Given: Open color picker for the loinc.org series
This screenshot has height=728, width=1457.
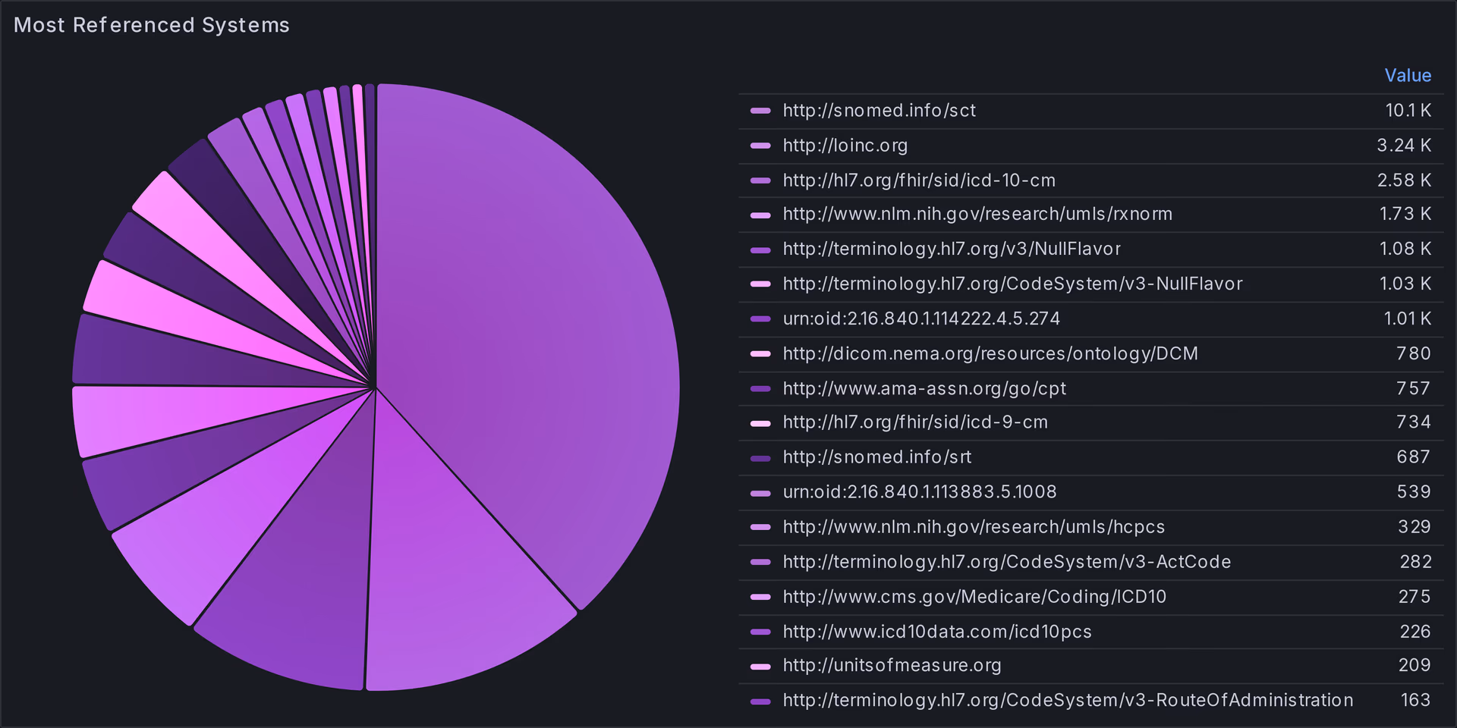Looking at the screenshot, I should (x=760, y=146).
